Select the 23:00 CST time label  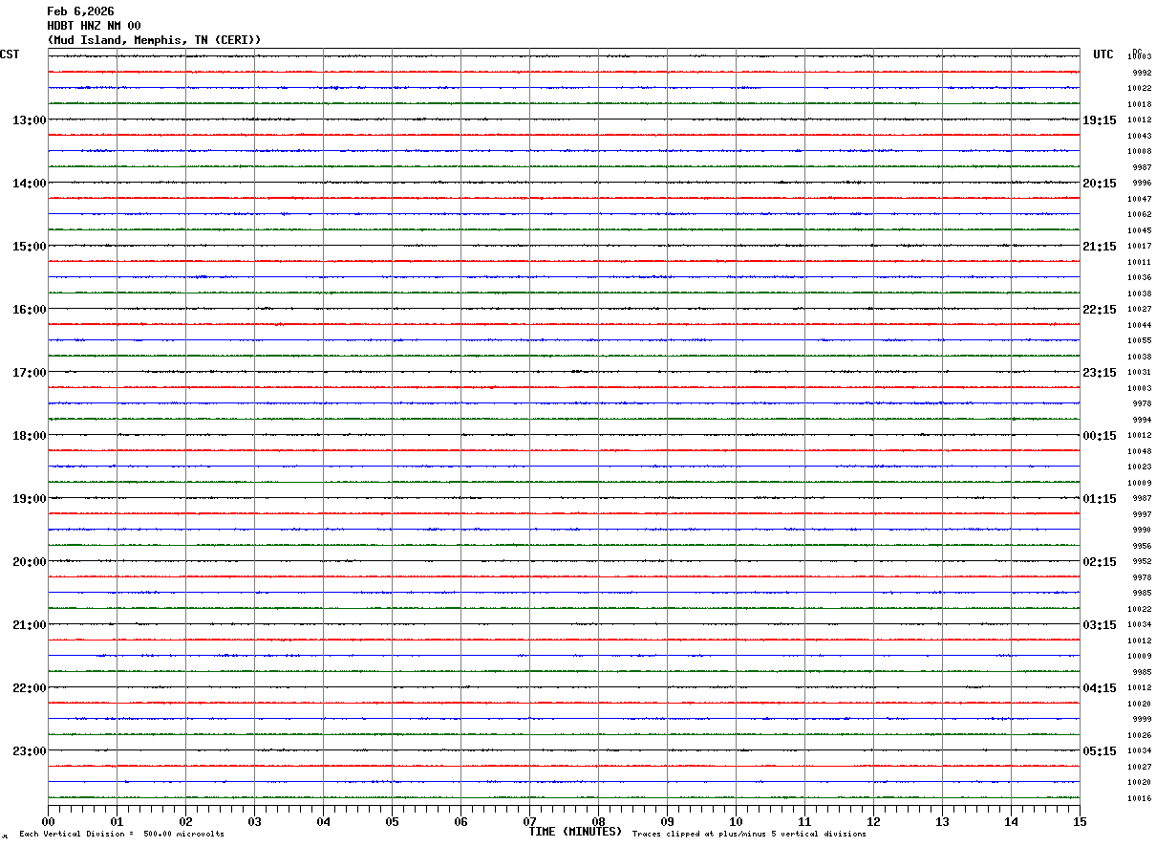30,751
